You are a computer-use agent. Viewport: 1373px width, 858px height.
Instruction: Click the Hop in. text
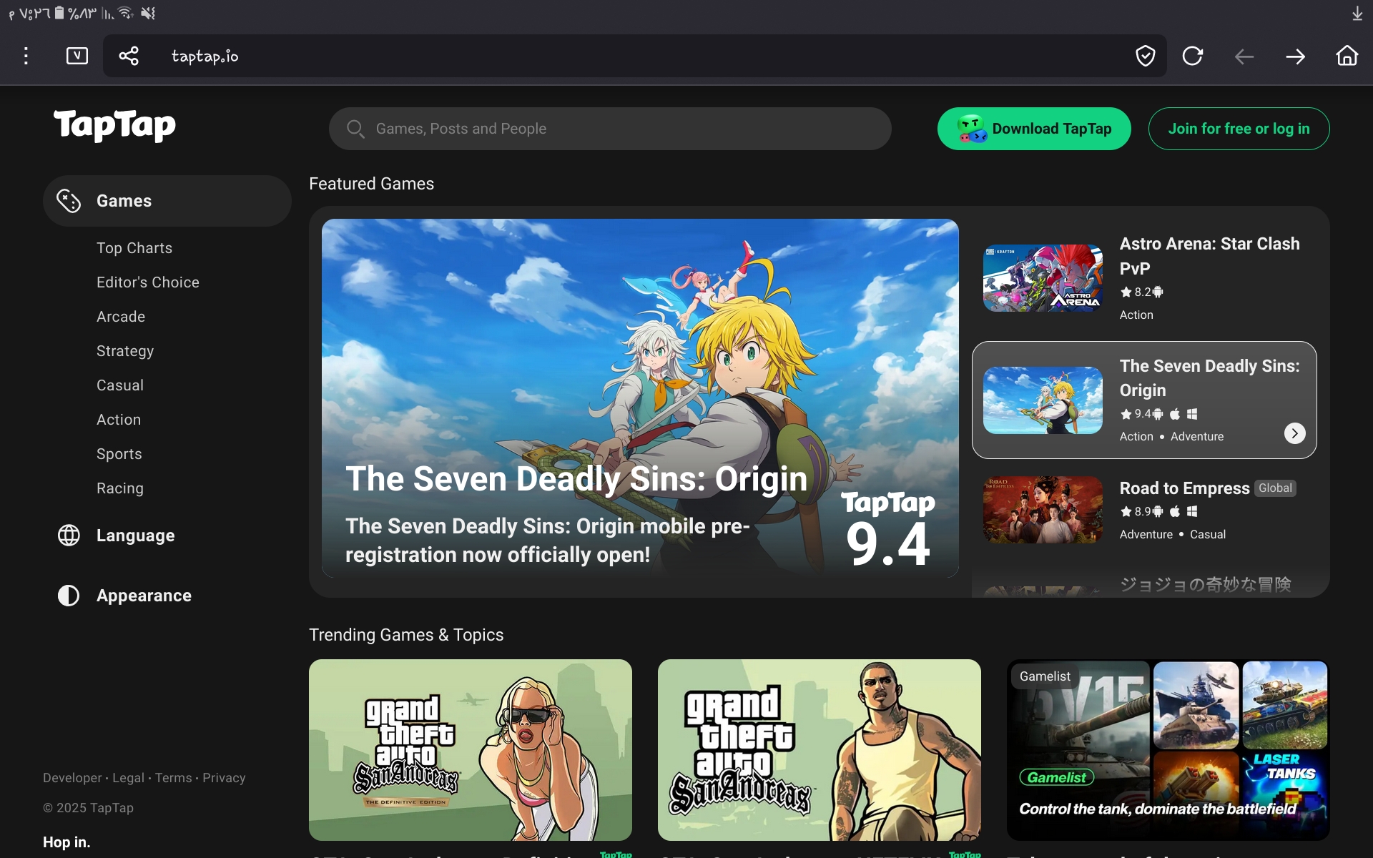coord(67,842)
